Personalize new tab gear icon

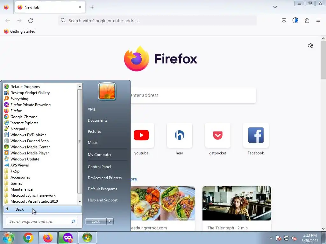coord(311,46)
